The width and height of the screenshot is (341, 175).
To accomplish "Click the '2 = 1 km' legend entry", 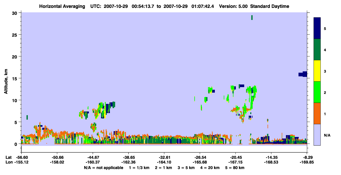I will coord(164,168).
